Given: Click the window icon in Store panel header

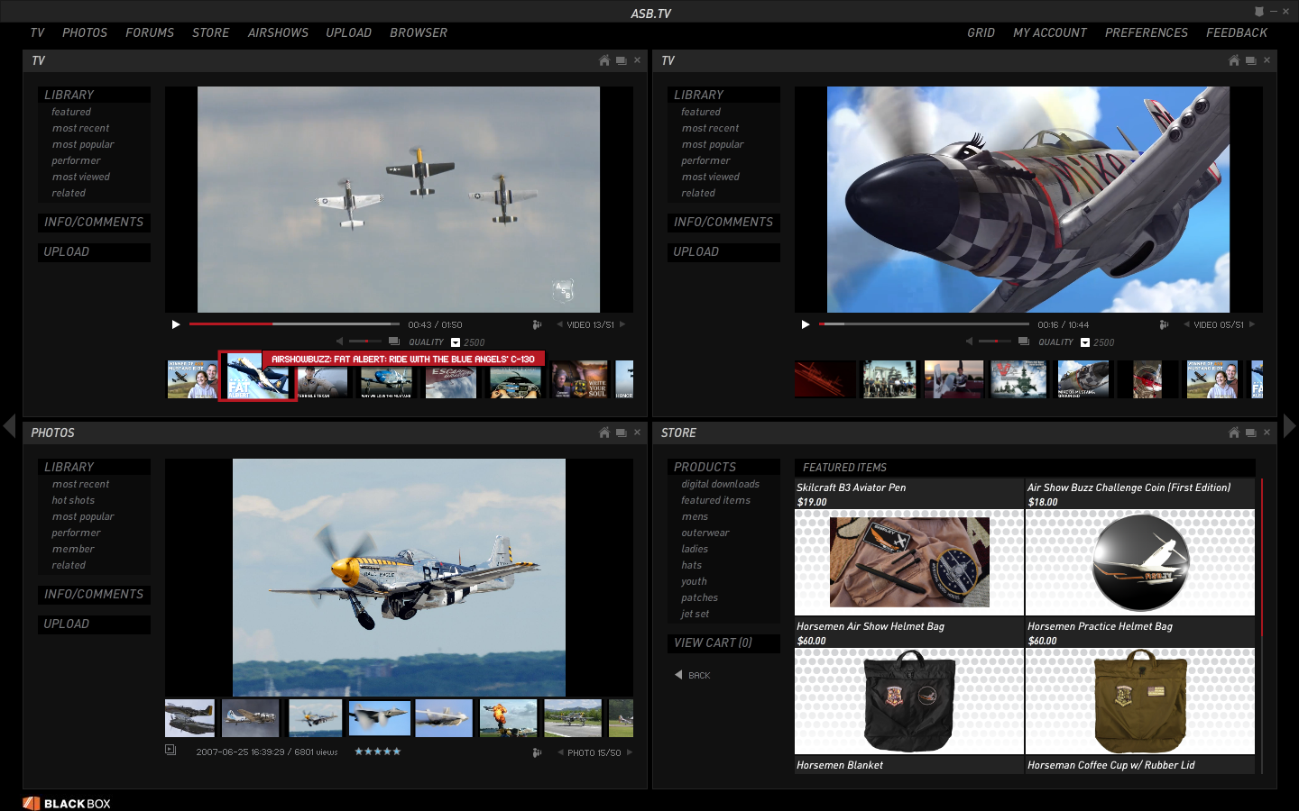Looking at the screenshot, I should point(1250,433).
